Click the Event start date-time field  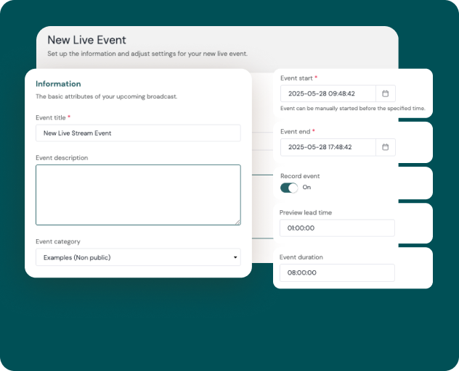pyautogui.click(x=328, y=93)
